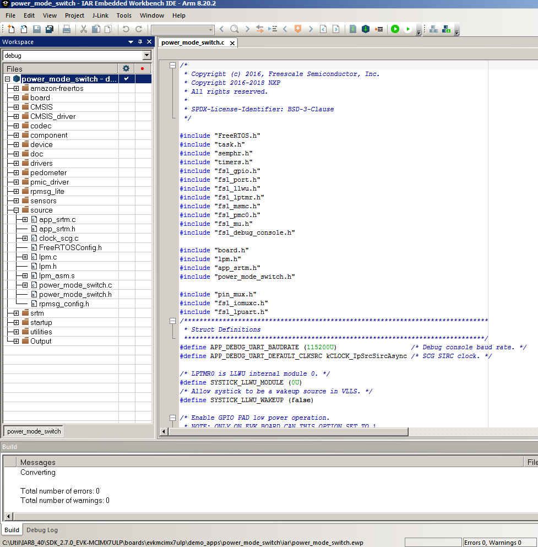This screenshot has height=547, width=538.
Task: Click the Navigate Backward page icon
Action: [323, 29]
